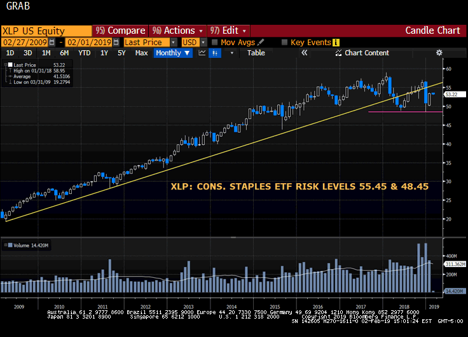Expand the chart type dropdown arrow

[x=232, y=53]
